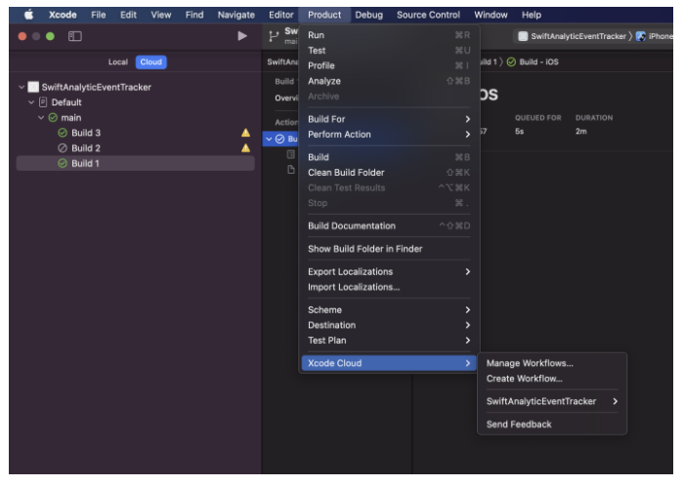Select Create Workflow
This screenshot has width=684, height=486.
(x=552, y=379)
